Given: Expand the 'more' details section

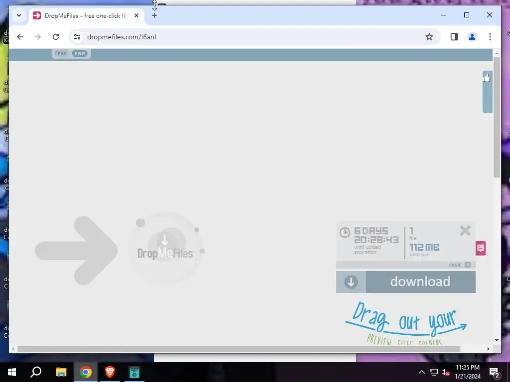Looking at the screenshot, I should tap(460, 265).
